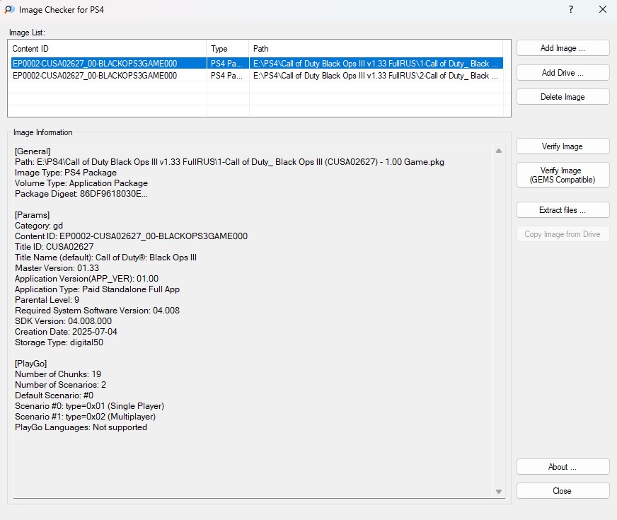Click the Required System Software Version line

pyautogui.click(x=97, y=311)
